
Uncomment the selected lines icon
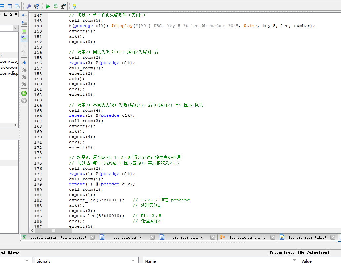coord(24,39)
